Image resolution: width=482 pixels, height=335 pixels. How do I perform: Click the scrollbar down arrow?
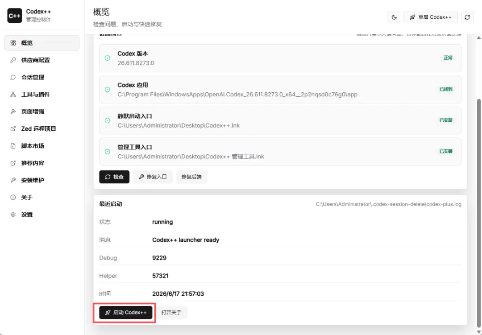pyautogui.click(x=478, y=331)
